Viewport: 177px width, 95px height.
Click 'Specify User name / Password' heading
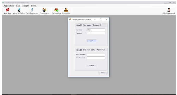[88, 25]
